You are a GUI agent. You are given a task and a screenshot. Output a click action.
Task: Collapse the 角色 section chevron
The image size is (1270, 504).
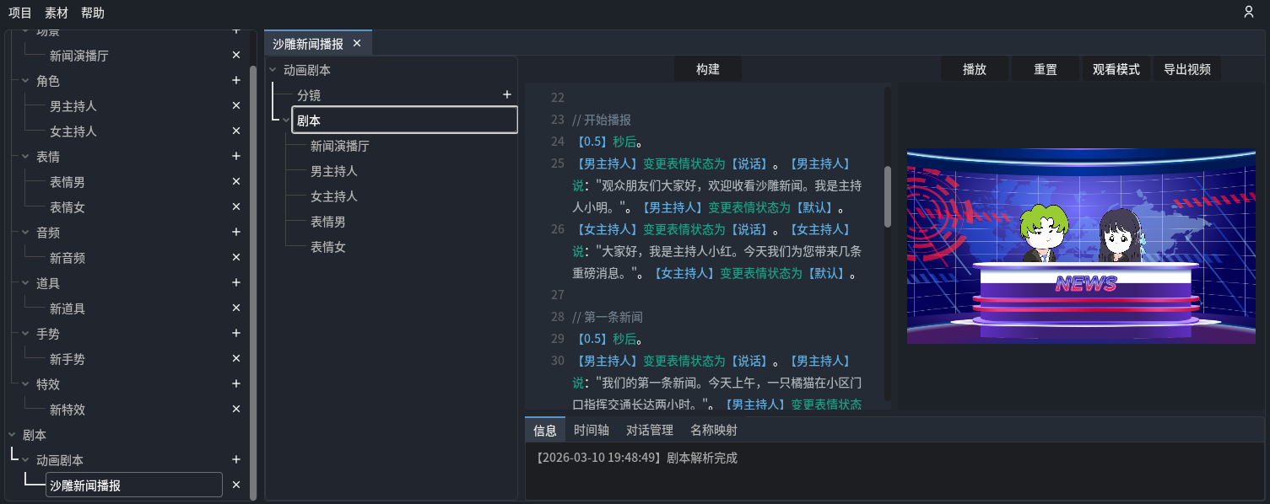[25, 81]
